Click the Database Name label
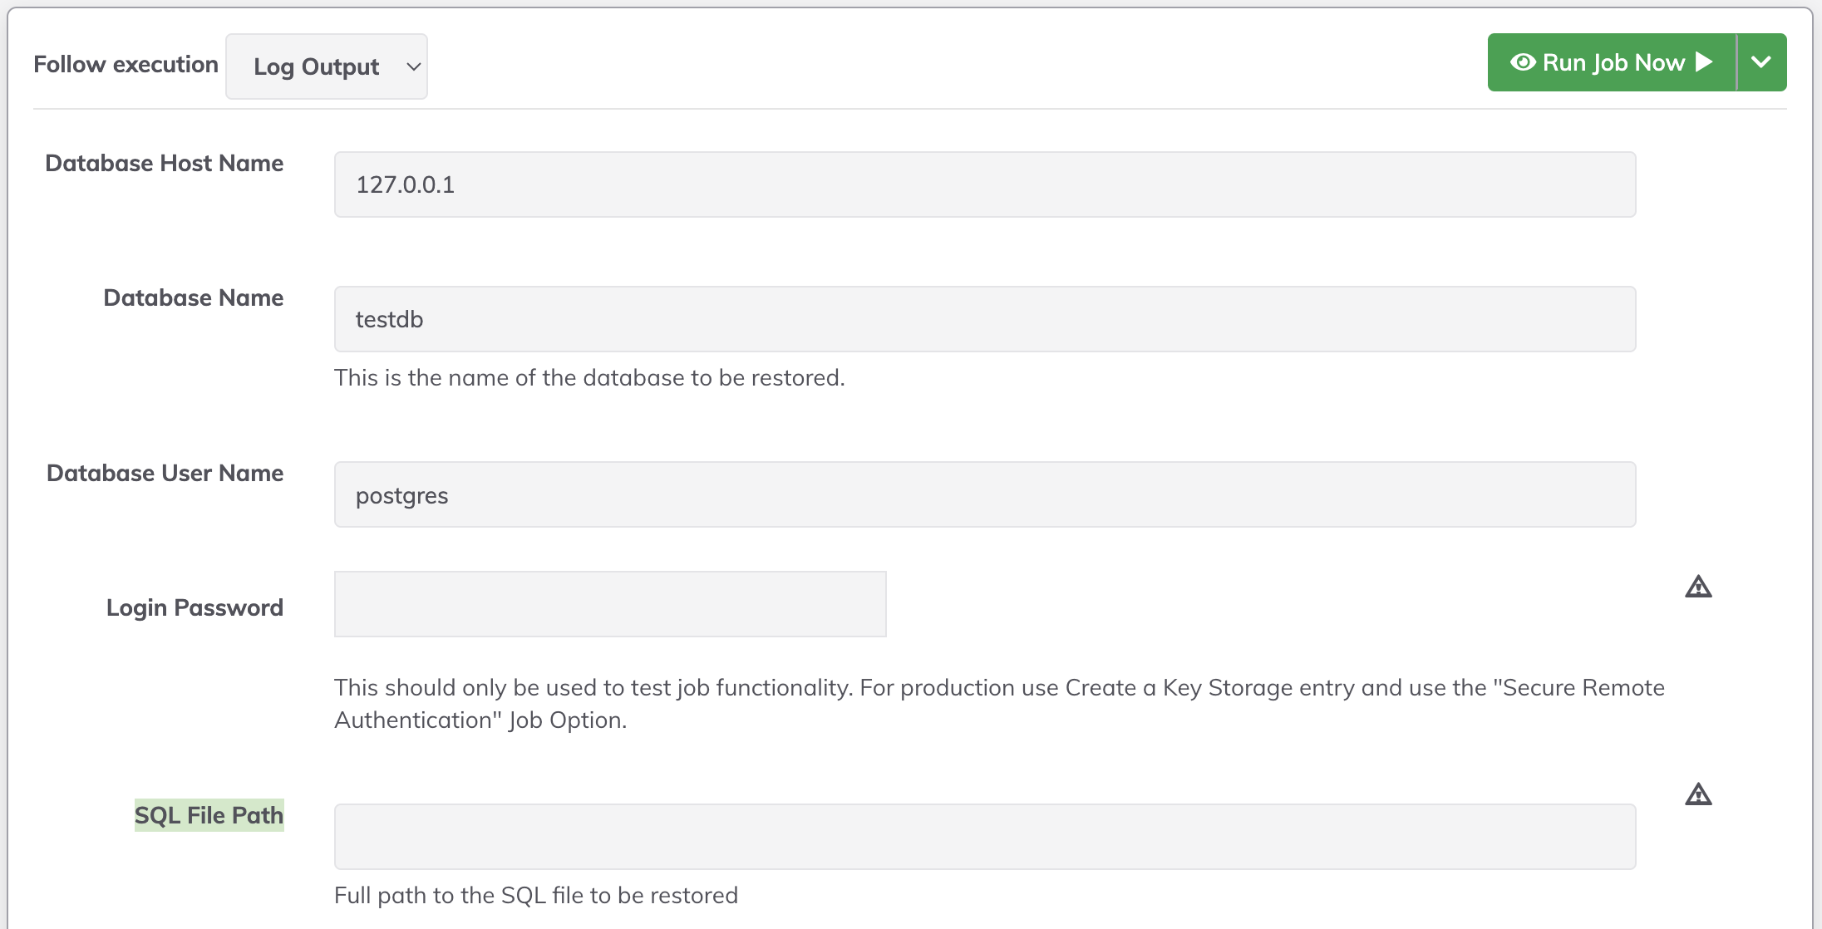The height and width of the screenshot is (929, 1822). pyautogui.click(x=193, y=297)
